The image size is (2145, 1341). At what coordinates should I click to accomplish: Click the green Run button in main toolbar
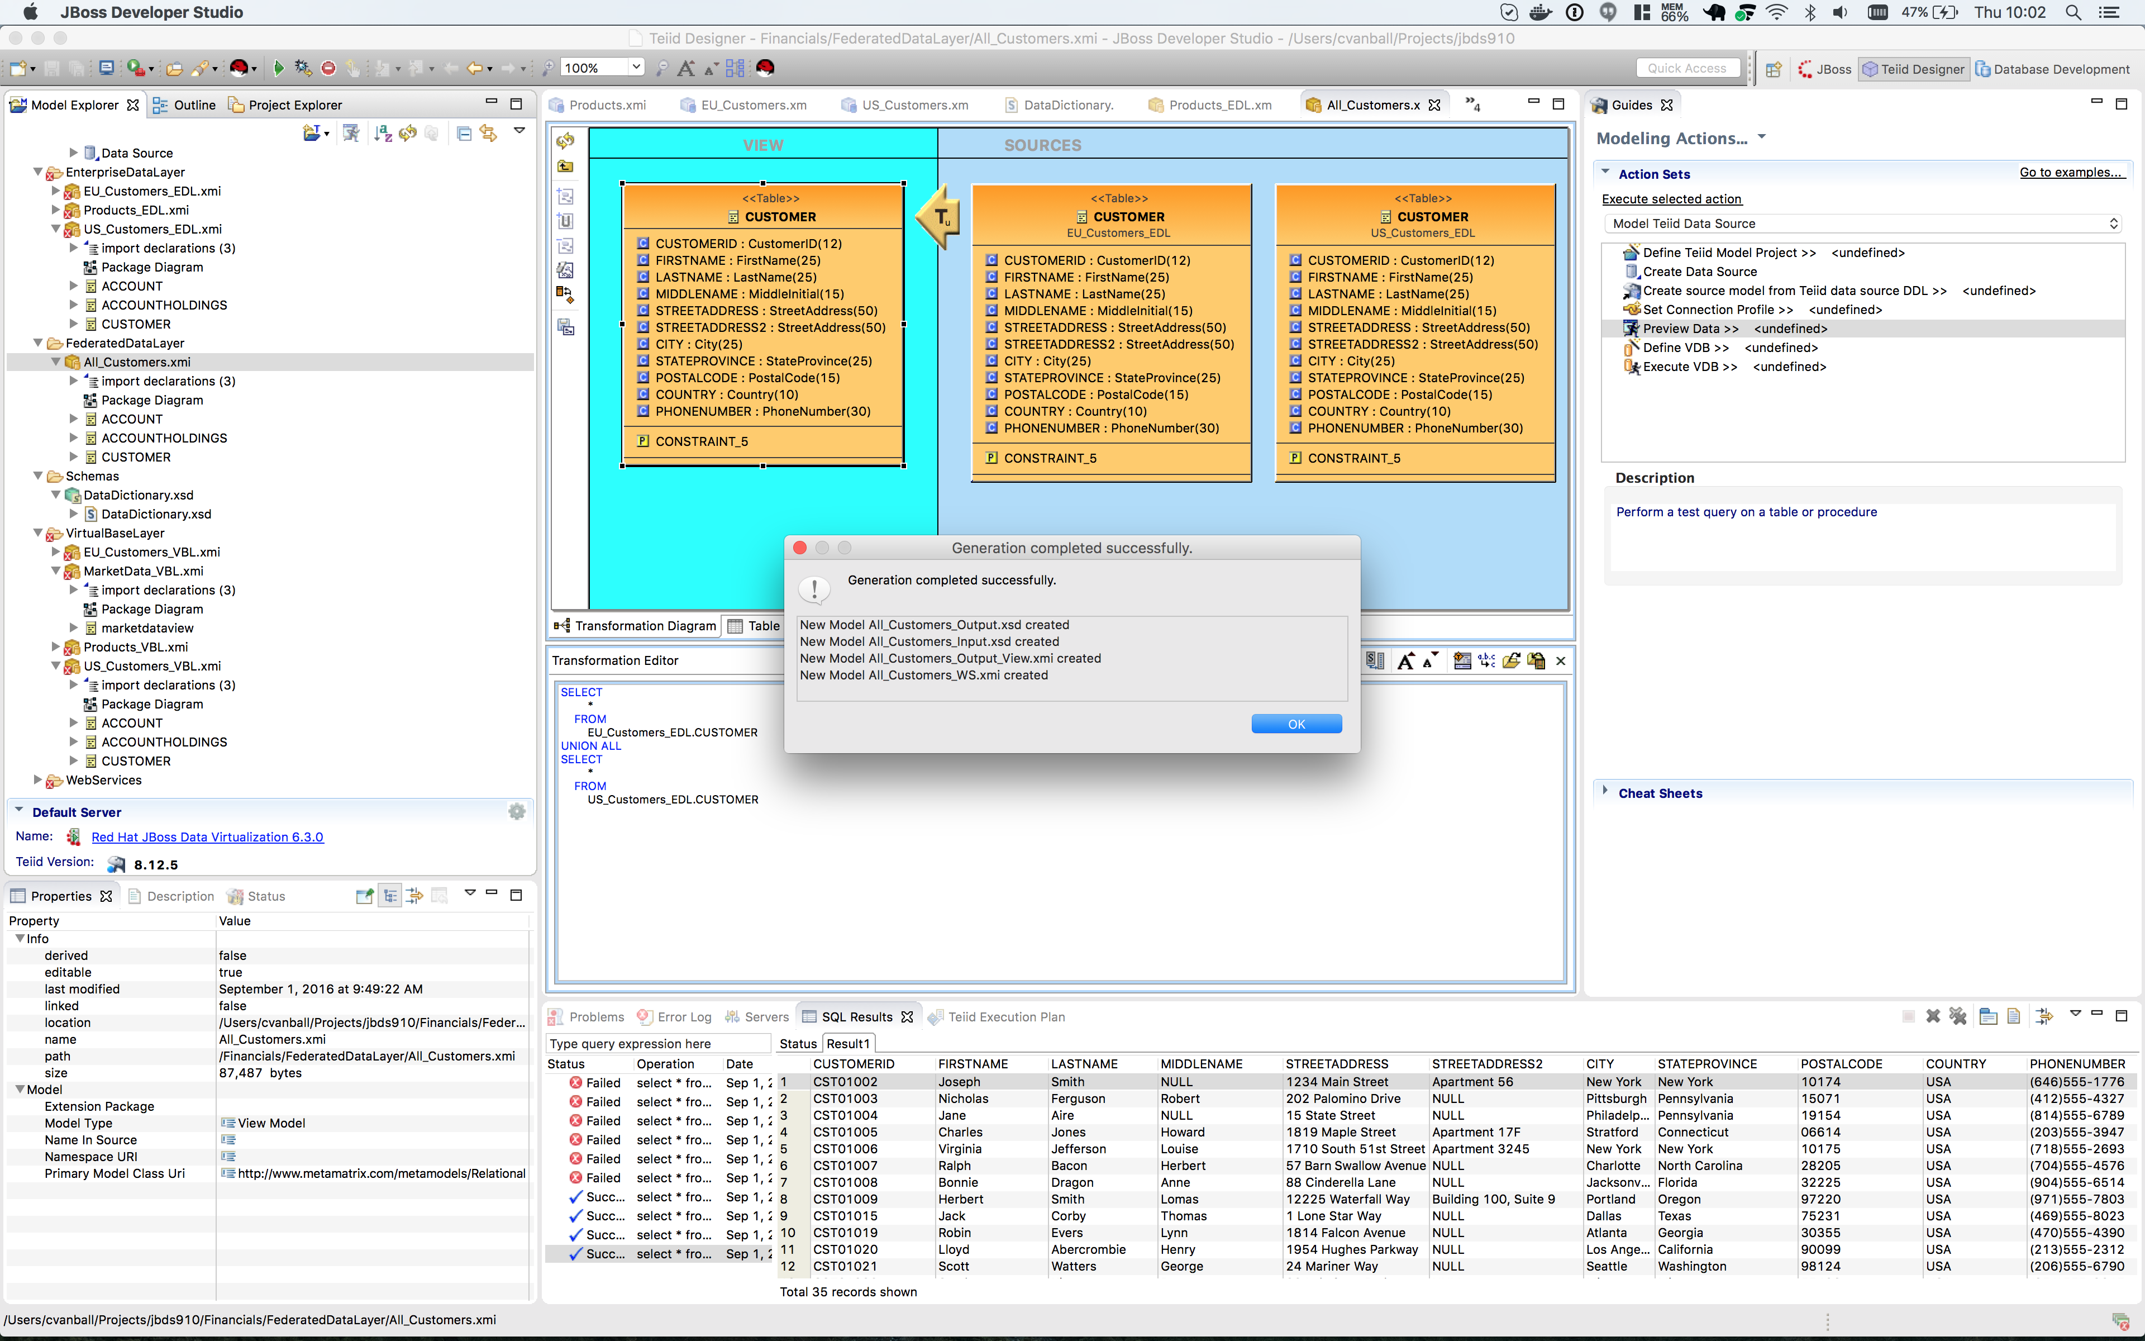(278, 68)
